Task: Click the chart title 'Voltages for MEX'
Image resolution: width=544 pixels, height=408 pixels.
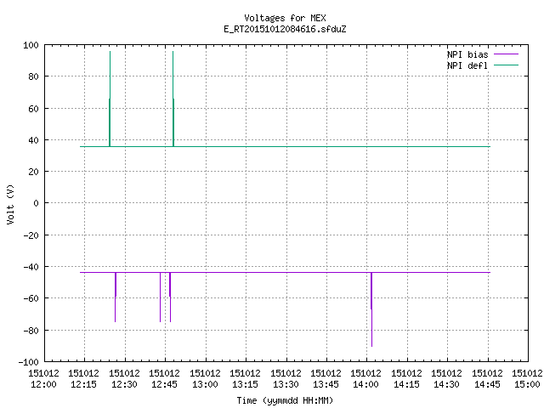Action: (285, 18)
